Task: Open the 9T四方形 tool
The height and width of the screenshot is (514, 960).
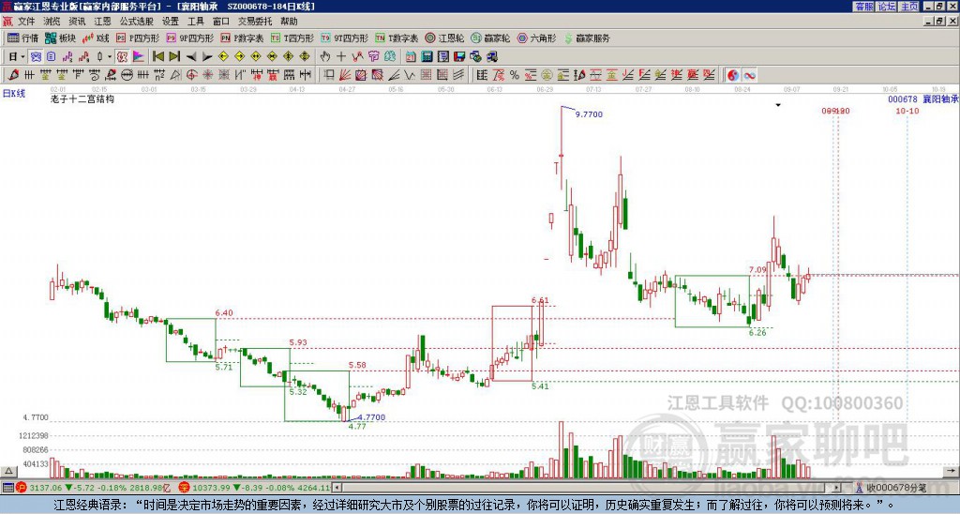Action: tap(345, 38)
